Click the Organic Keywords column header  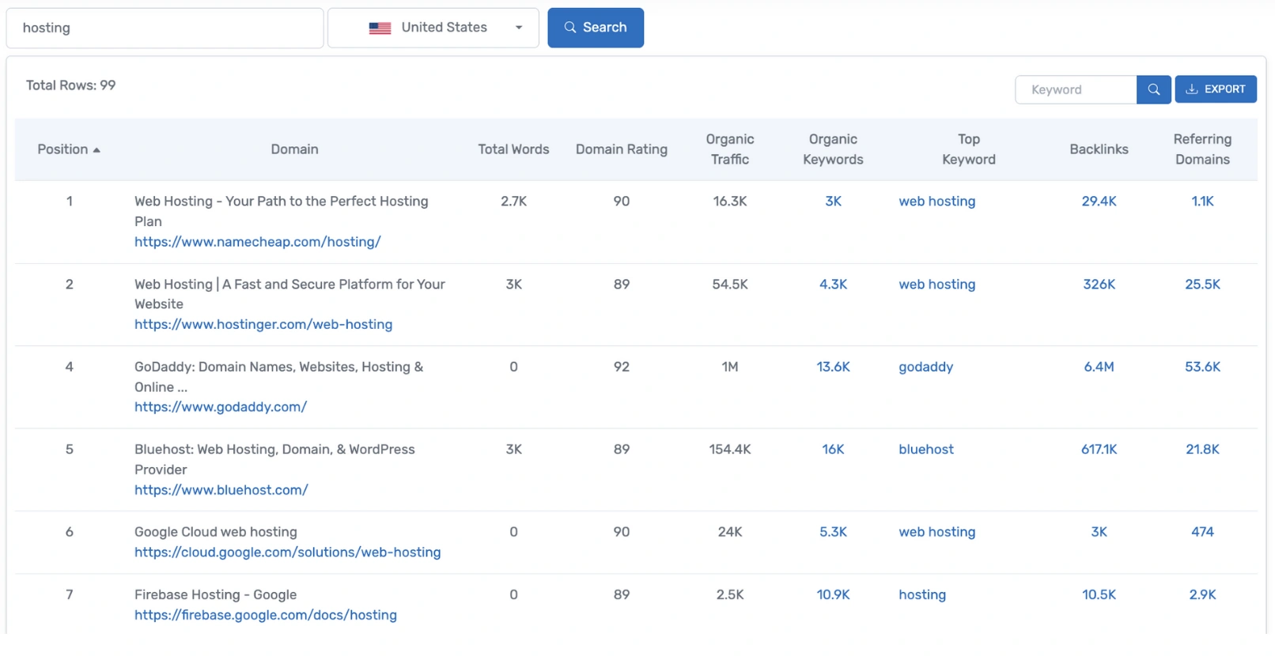[x=833, y=149]
